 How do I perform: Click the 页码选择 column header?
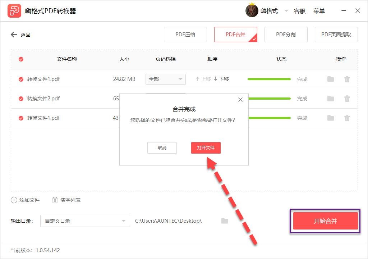pos(166,59)
